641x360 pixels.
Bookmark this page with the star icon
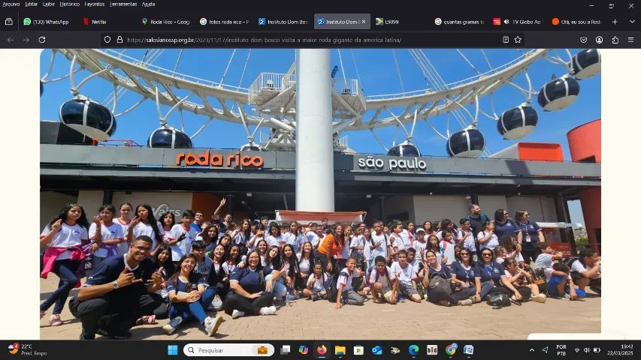pyautogui.click(x=518, y=40)
